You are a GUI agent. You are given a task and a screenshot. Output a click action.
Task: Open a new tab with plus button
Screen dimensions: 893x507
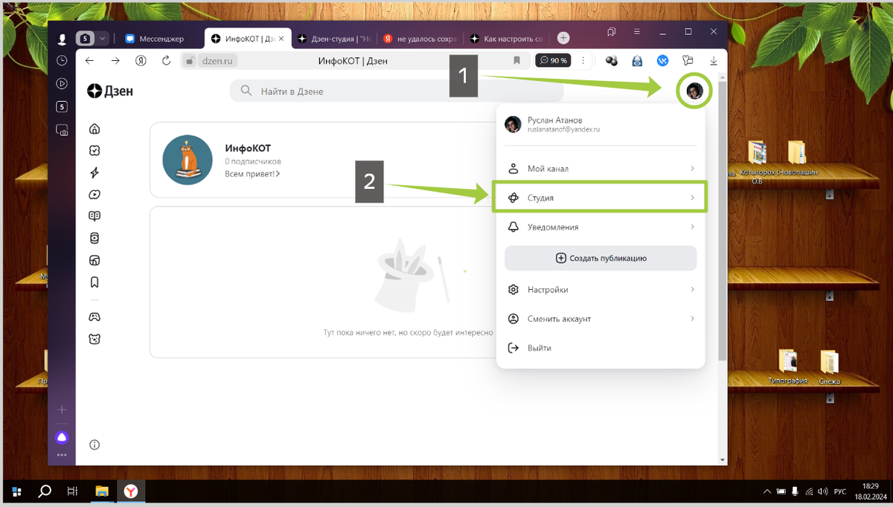tap(563, 38)
